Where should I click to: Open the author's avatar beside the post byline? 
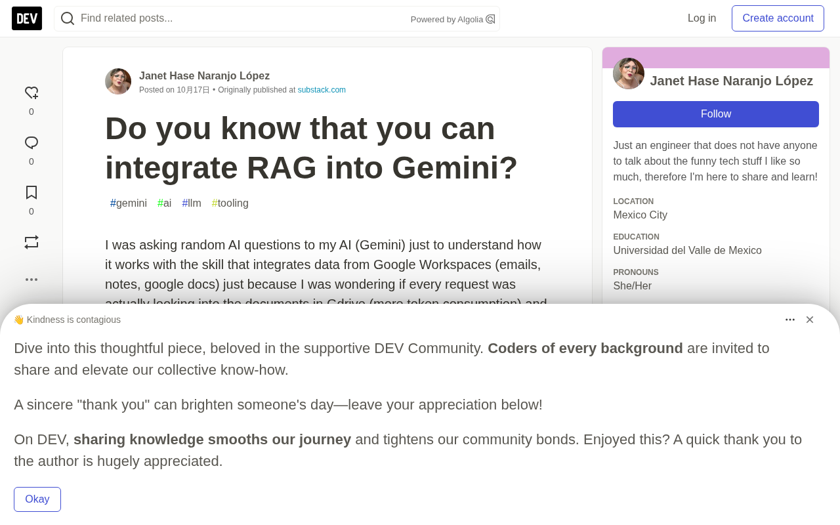coord(118,81)
